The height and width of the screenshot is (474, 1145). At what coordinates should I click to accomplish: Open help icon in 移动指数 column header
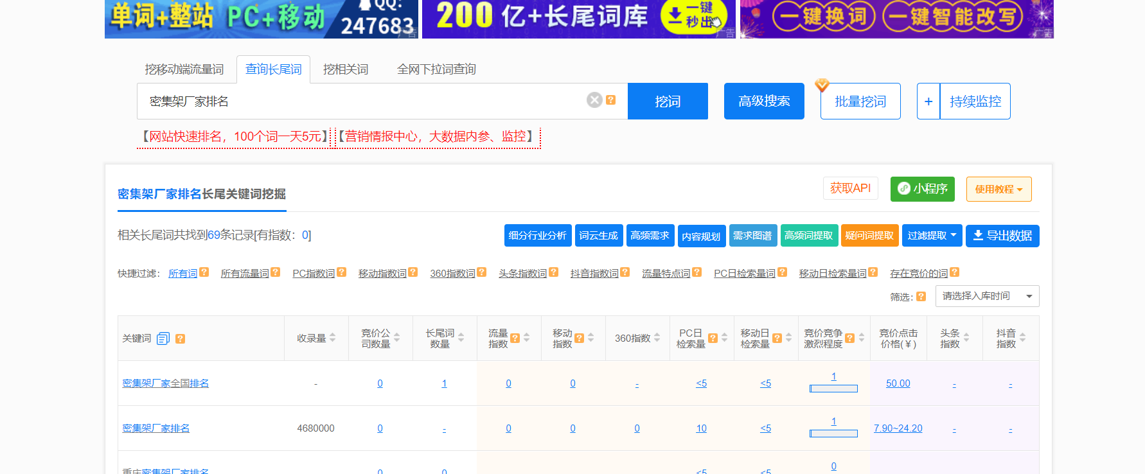579,338
